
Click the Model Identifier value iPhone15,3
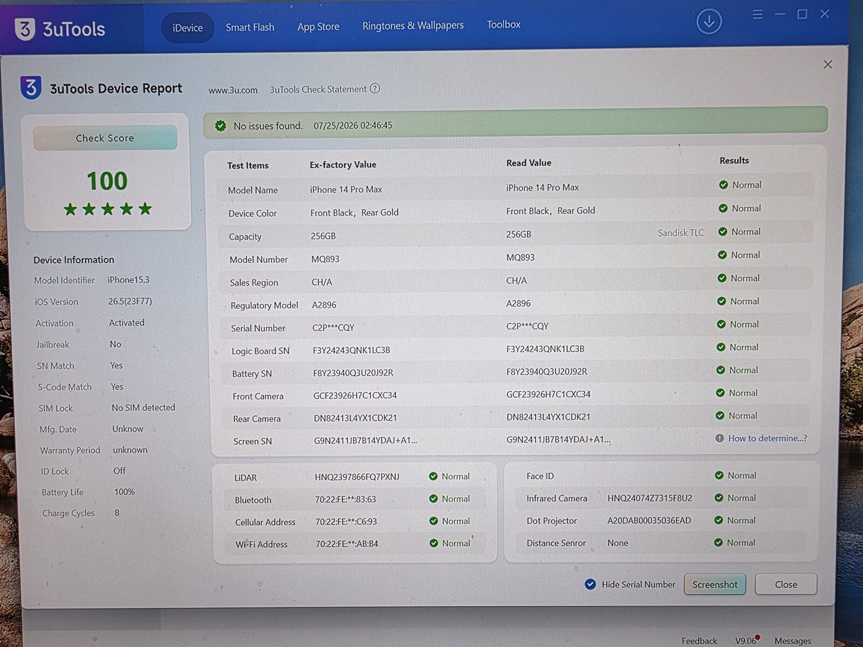click(128, 280)
